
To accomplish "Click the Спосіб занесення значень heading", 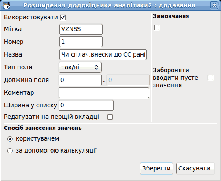I will click(43, 128).
